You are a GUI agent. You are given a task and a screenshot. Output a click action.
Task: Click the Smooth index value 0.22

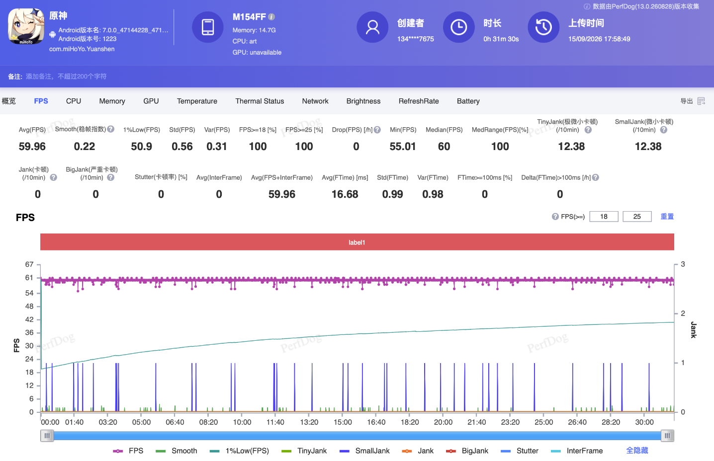pos(85,147)
